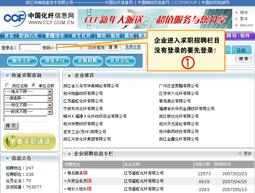This screenshot has height=193, width=255.
Task: Select the 岗位名称 radio button
Action: 7,85
